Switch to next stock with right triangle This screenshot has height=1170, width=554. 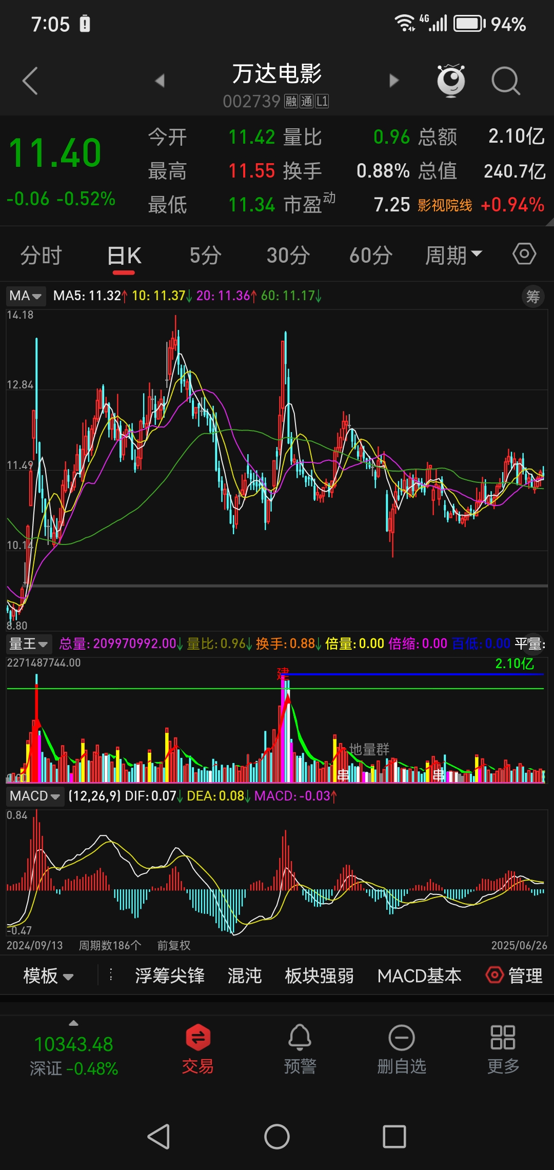[x=394, y=81]
